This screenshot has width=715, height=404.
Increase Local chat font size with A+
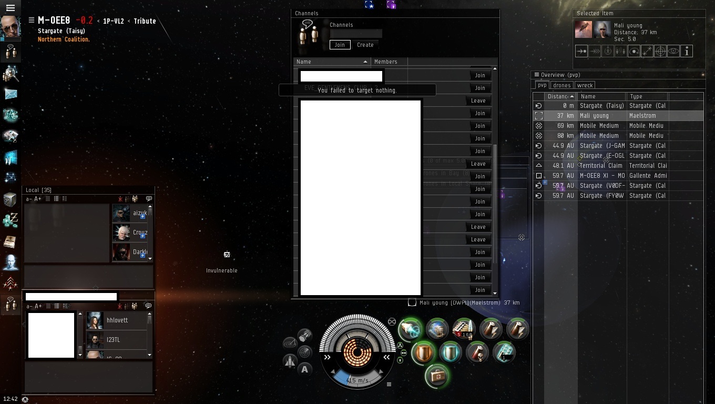[37, 199]
